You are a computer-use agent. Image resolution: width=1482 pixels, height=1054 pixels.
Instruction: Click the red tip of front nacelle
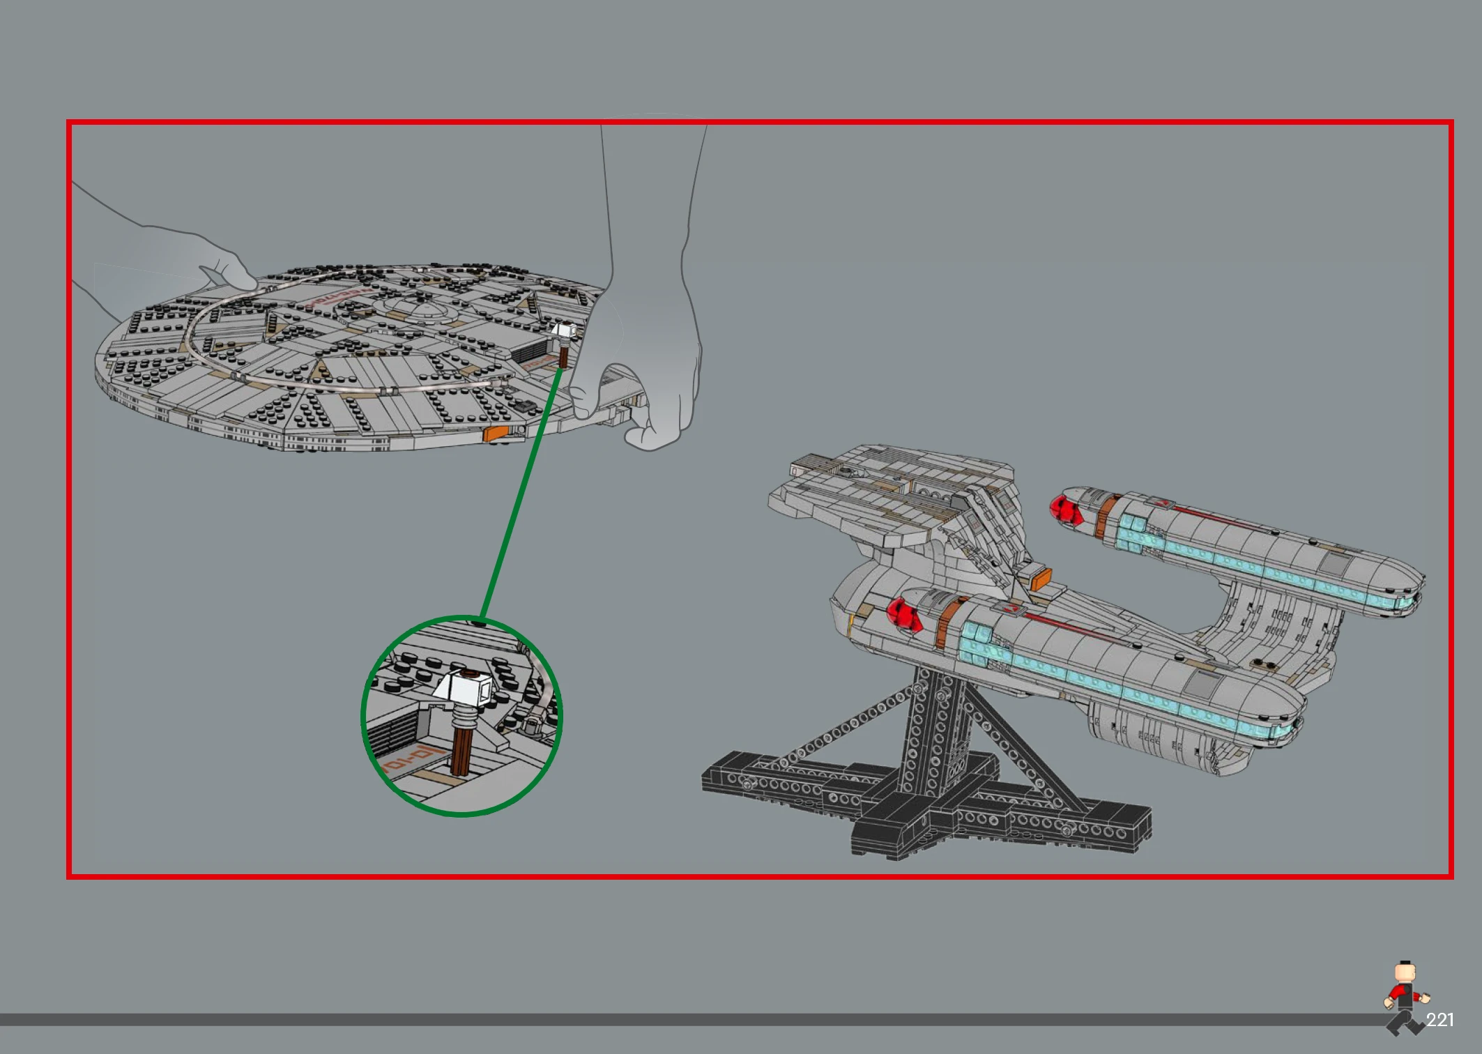pyautogui.click(x=903, y=614)
